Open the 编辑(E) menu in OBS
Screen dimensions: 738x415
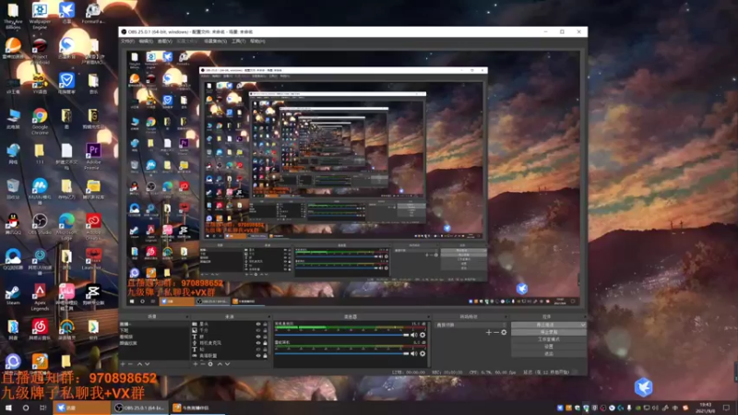(x=146, y=41)
